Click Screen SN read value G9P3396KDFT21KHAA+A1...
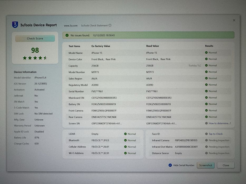The width and height of the screenshot is (246, 184). coord(161,124)
